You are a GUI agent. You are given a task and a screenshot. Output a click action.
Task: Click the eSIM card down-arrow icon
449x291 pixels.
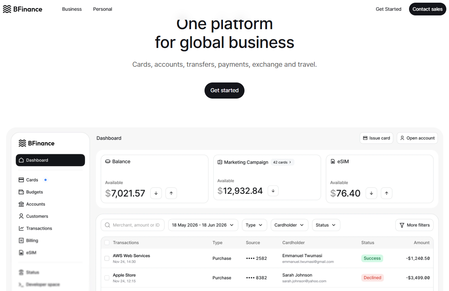pyautogui.click(x=371, y=193)
